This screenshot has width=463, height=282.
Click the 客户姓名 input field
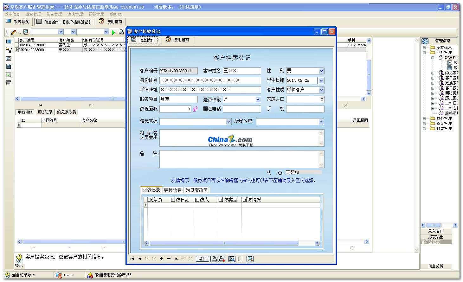point(242,71)
